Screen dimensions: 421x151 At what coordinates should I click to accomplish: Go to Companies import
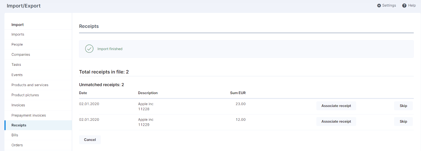click(38, 54)
